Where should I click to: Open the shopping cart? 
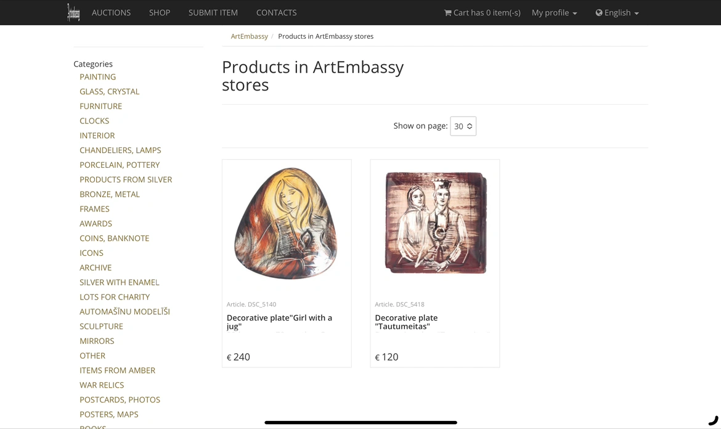point(482,12)
